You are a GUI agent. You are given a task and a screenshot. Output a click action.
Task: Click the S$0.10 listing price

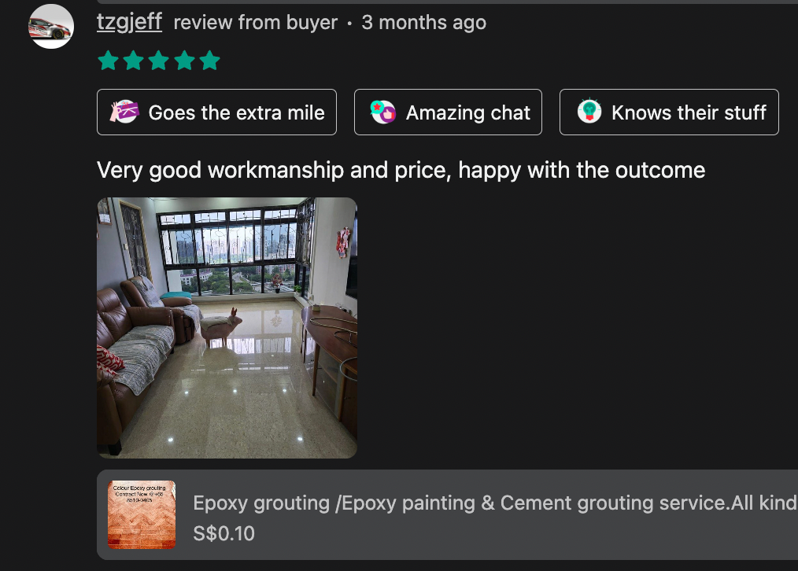click(x=224, y=533)
